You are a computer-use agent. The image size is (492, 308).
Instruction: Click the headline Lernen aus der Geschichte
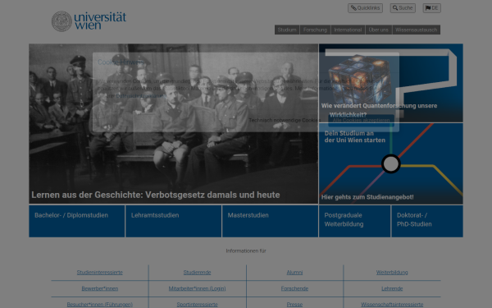tap(155, 195)
